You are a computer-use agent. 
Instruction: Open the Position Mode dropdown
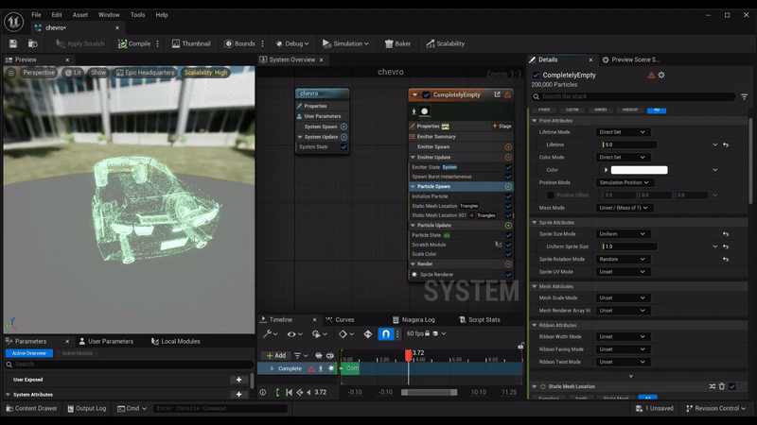click(x=625, y=182)
